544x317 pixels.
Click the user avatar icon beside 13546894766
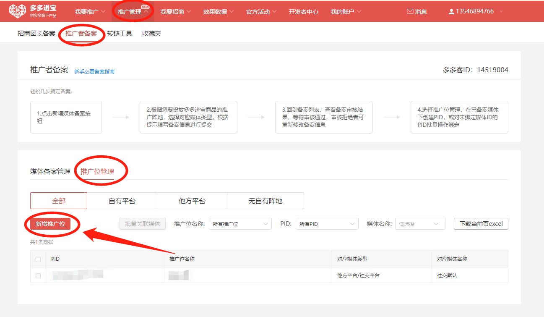[451, 12]
